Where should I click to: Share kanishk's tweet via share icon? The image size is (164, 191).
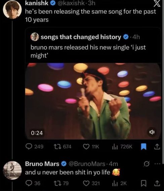[157, 147]
